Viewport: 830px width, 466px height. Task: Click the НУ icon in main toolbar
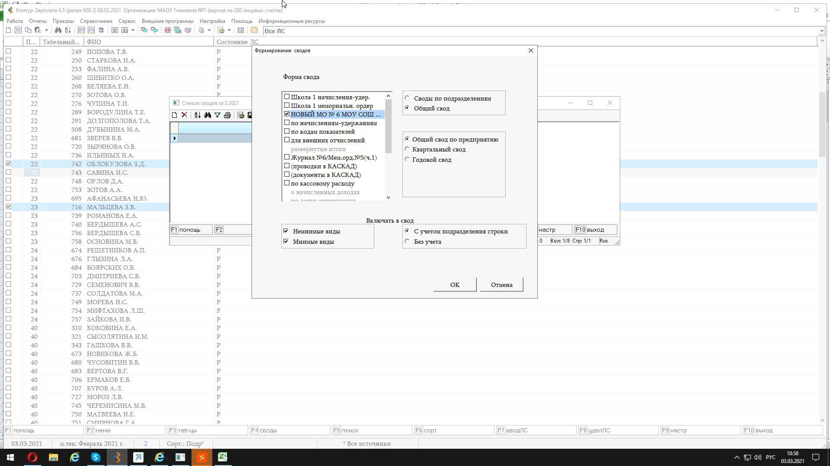point(81,30)
